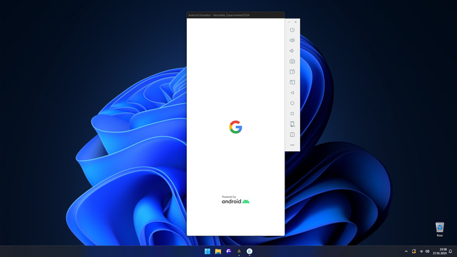Open File Explorer from the taskbar
This screenshot has height=257, width=457.
pos(218,251)
